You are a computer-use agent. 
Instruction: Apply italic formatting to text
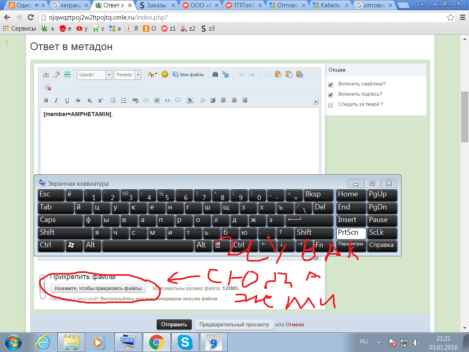click(56, 100)
